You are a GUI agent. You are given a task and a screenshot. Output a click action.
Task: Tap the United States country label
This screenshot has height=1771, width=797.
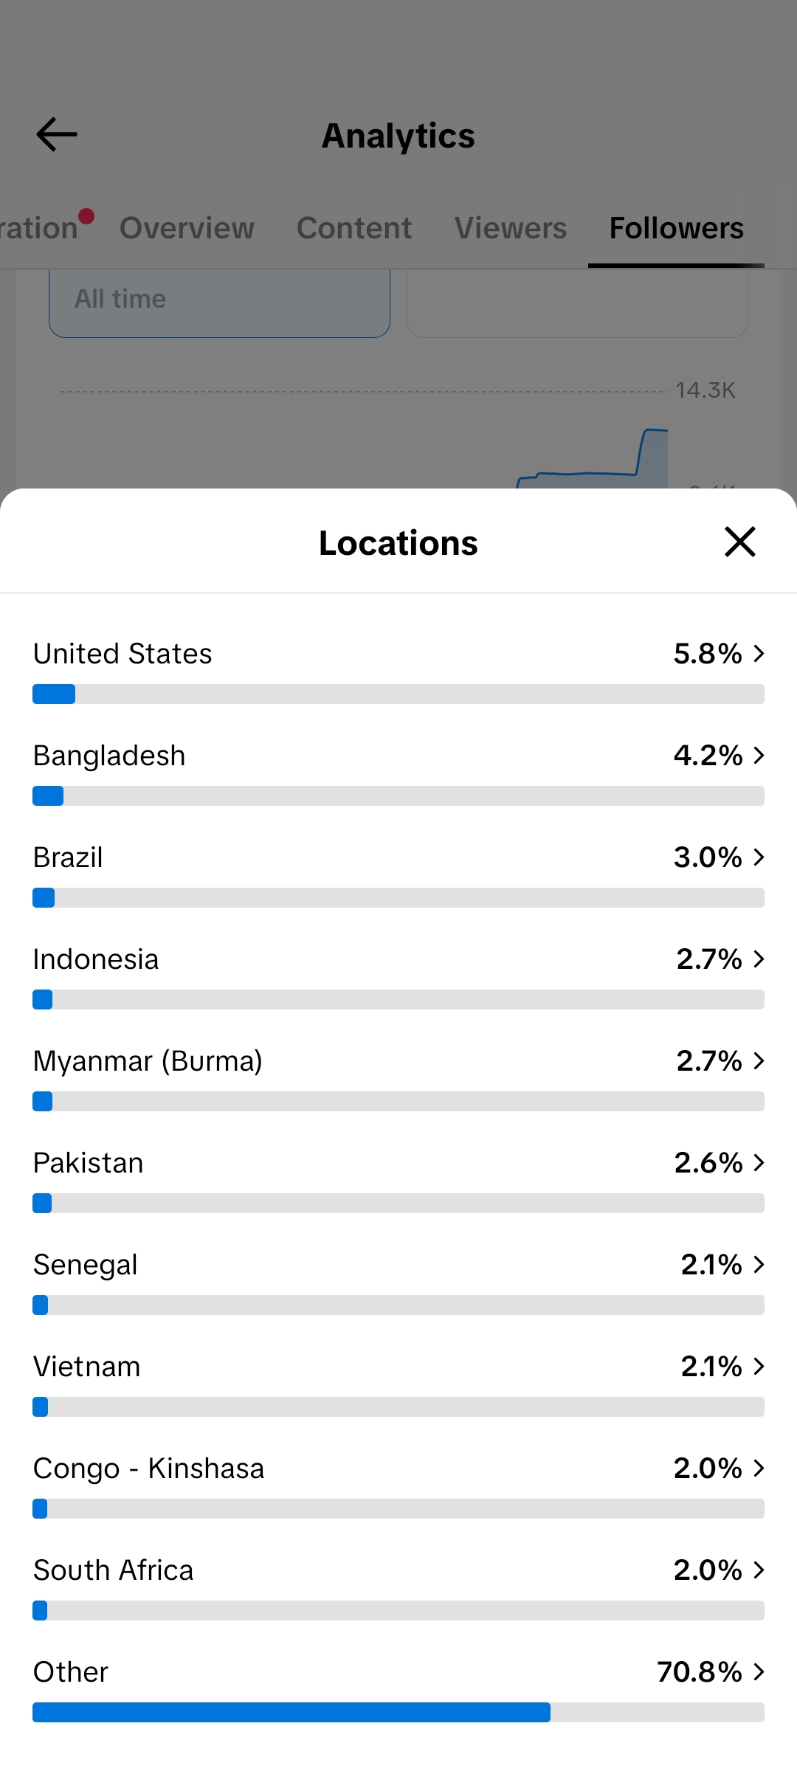123,654
